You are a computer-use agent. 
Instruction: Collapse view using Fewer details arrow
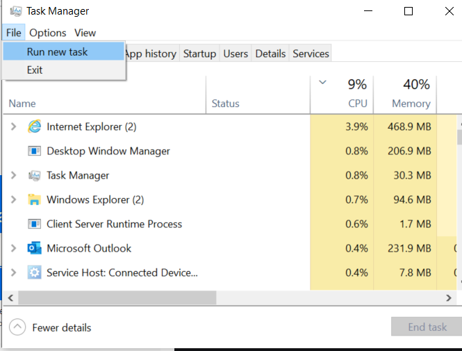tap(17, 327)
